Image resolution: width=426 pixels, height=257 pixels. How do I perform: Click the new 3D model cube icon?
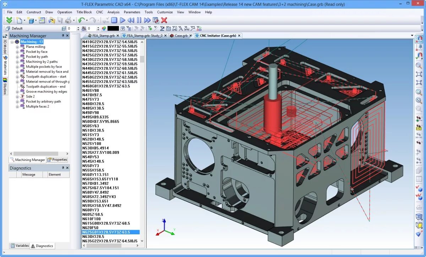click(x=31, y=20)
